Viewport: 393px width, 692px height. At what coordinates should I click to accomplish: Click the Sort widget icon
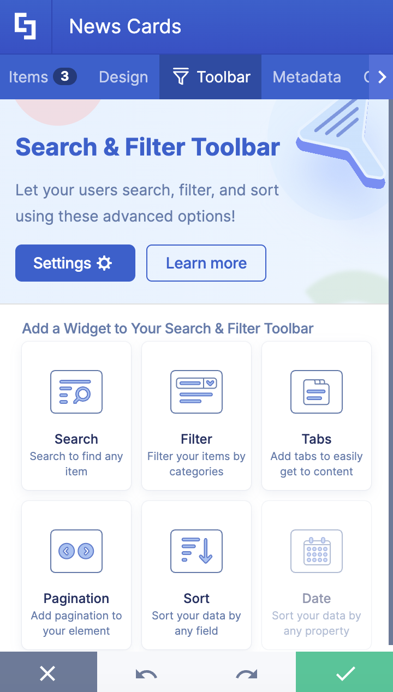point(196,551)
